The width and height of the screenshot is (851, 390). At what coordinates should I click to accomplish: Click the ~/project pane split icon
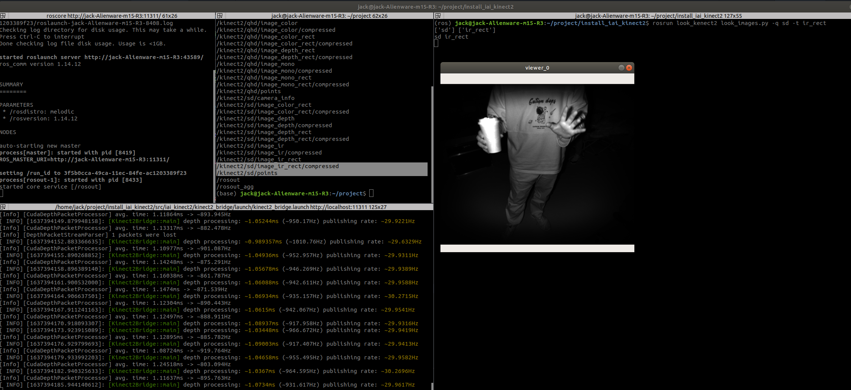219,16
